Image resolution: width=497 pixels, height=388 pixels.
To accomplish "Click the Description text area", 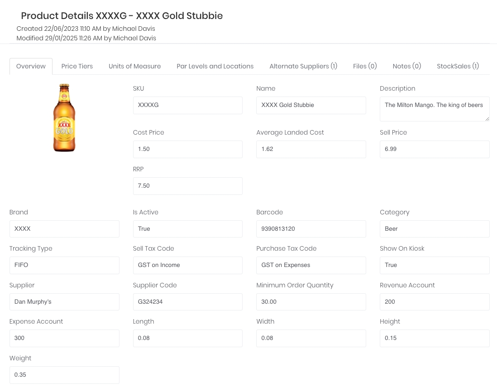I will (x=435, y=109).
